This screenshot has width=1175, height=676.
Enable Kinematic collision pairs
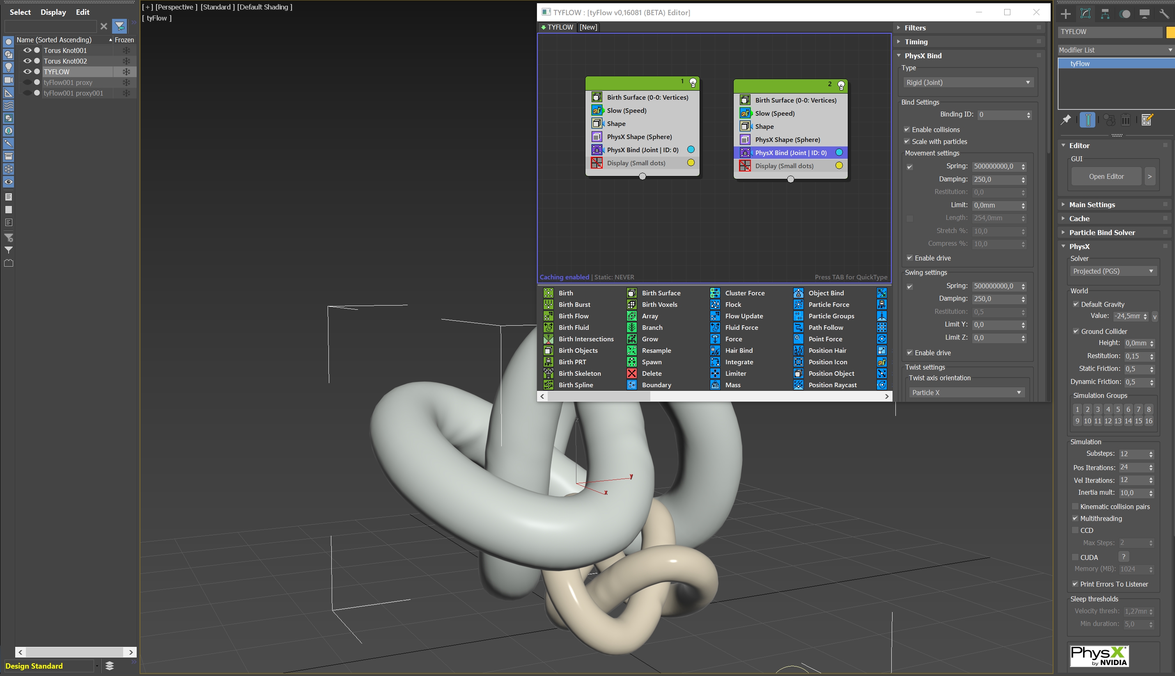pyautogui.click(x=1075, y=507)
